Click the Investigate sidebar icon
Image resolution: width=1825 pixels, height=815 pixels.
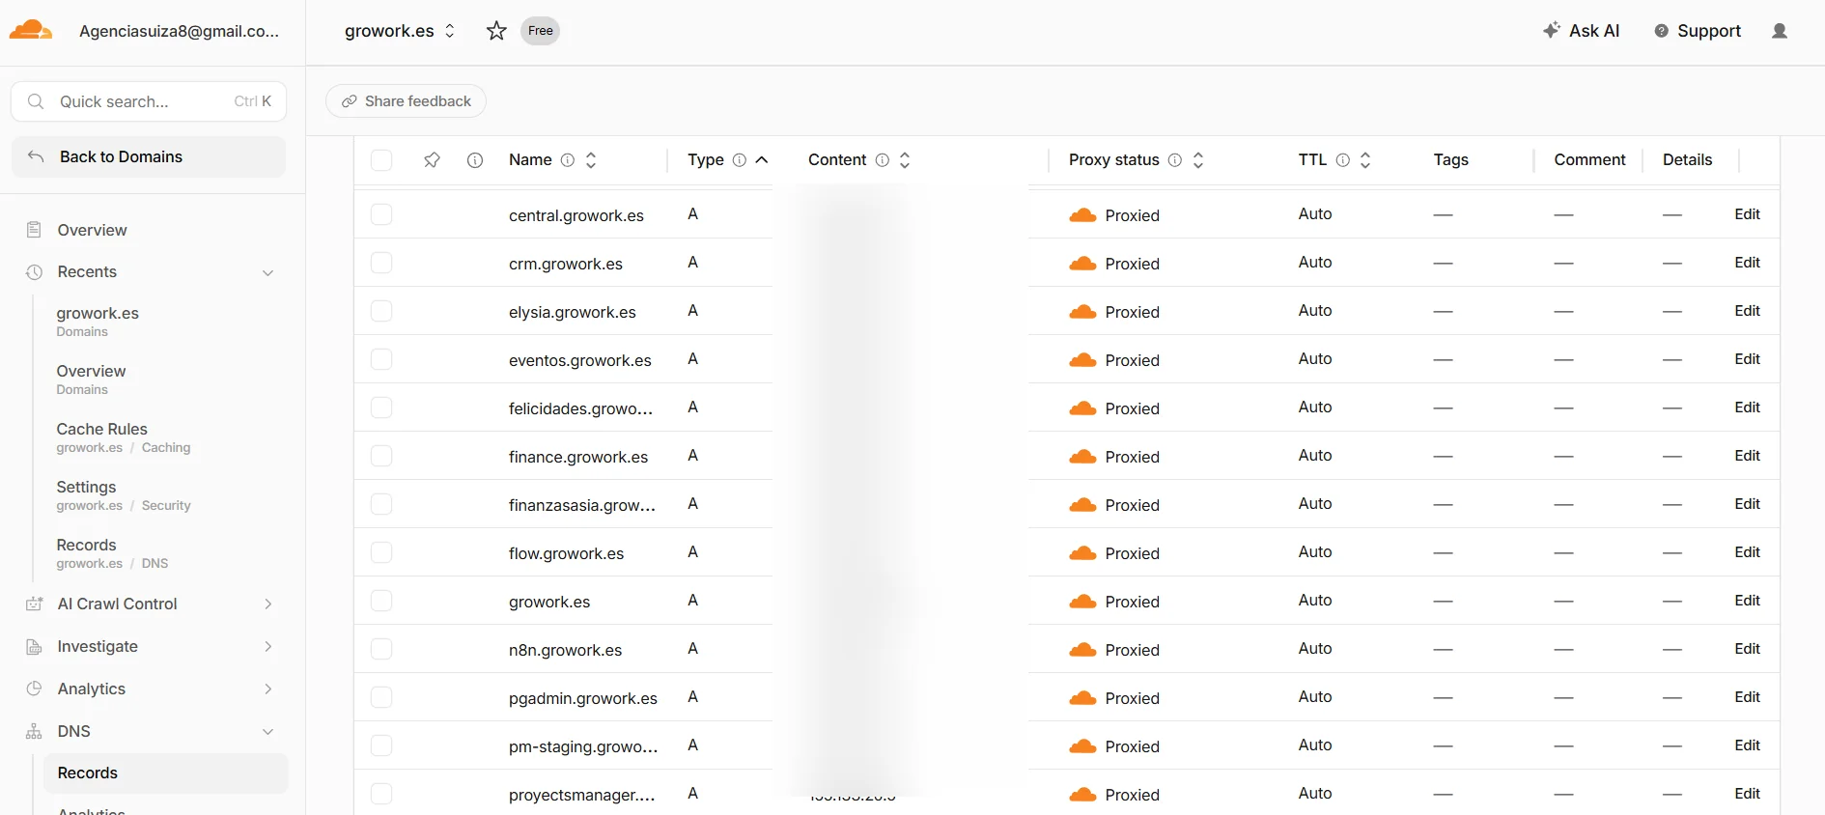point(34,647)
